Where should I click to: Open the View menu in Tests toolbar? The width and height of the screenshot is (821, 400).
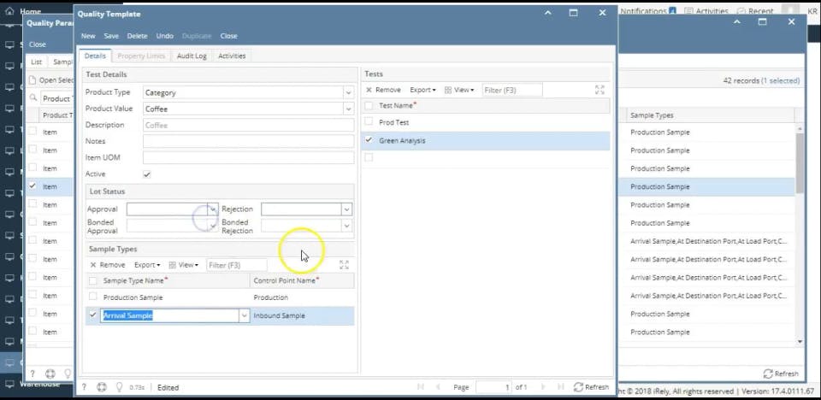[459, 90]
